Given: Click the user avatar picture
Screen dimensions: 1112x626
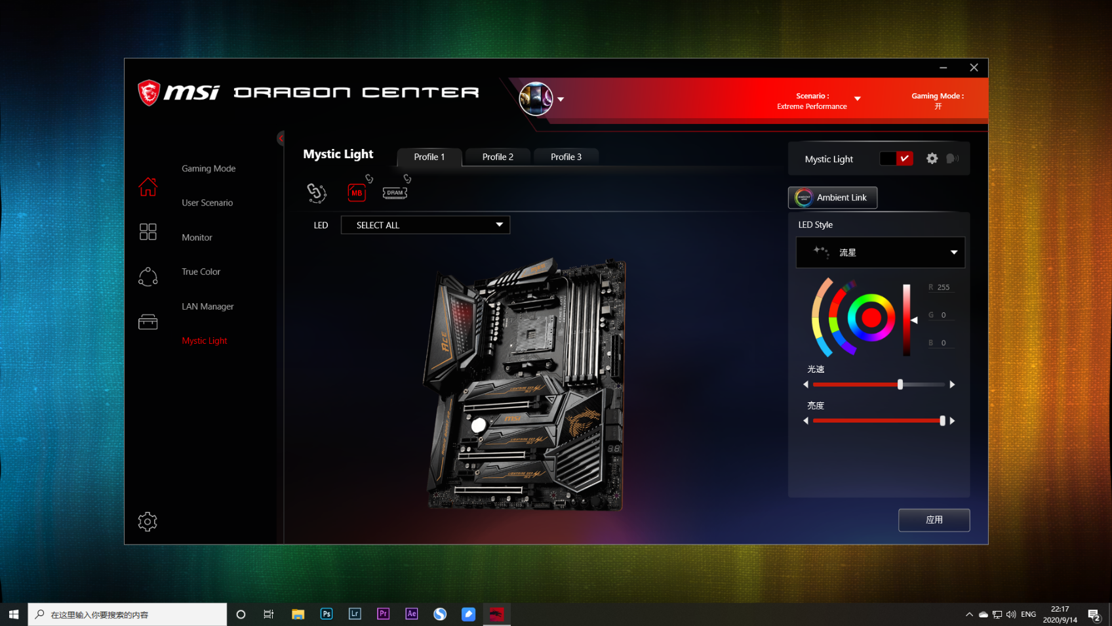Looking at the screenshot, I should click(x=536, y=99).
